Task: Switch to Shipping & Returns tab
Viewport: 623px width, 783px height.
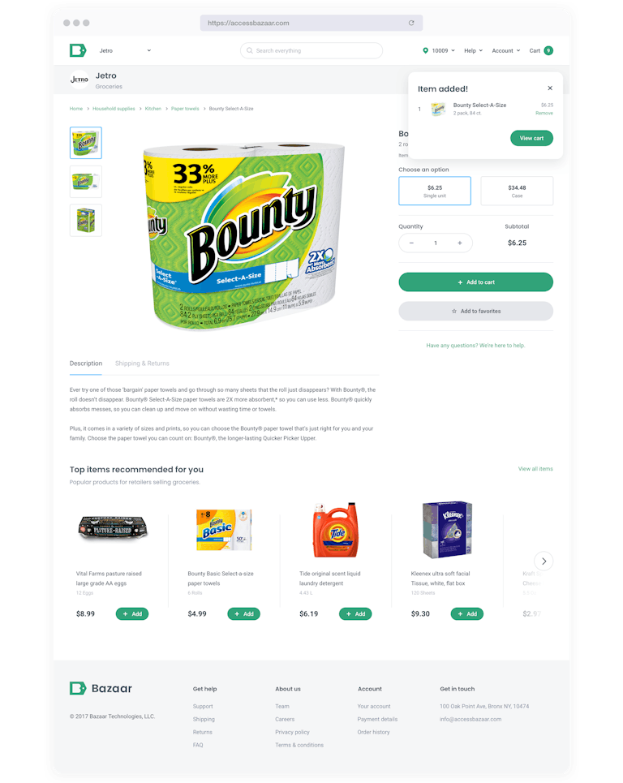Action: click(142, 364)
